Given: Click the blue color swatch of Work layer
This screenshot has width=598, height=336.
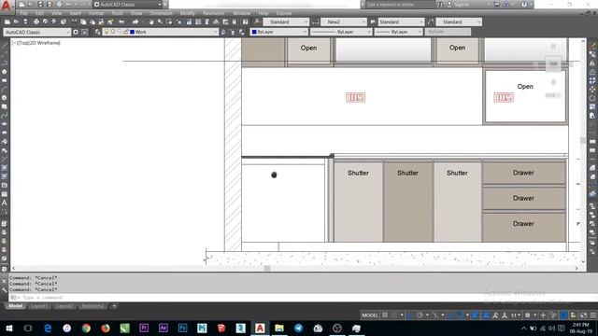Looking at the screenshot, I should point(133,32).
